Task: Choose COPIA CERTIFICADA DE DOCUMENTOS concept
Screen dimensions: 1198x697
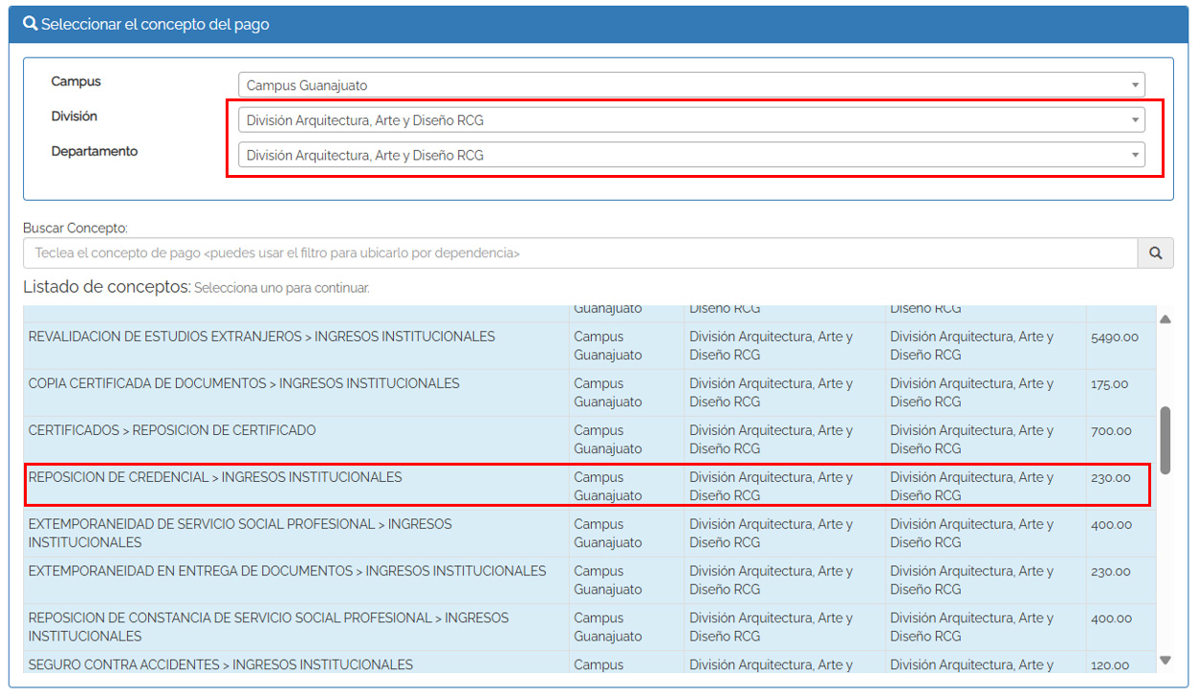Action: pos(244,383)
